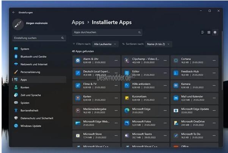Image resolution: width=228 pixels, height=153 pixels.
Task: Click the Microsoft Teams app icon
Action: 127,136
